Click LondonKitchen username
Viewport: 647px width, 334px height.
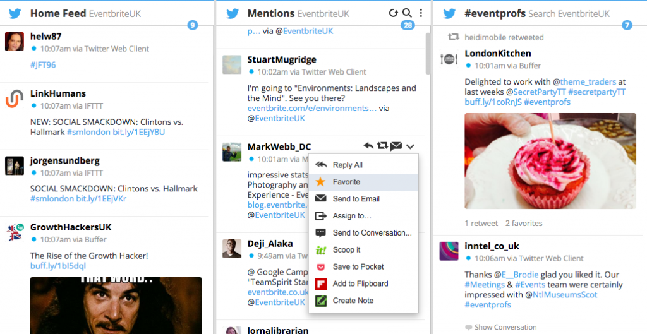click(498, 53)
